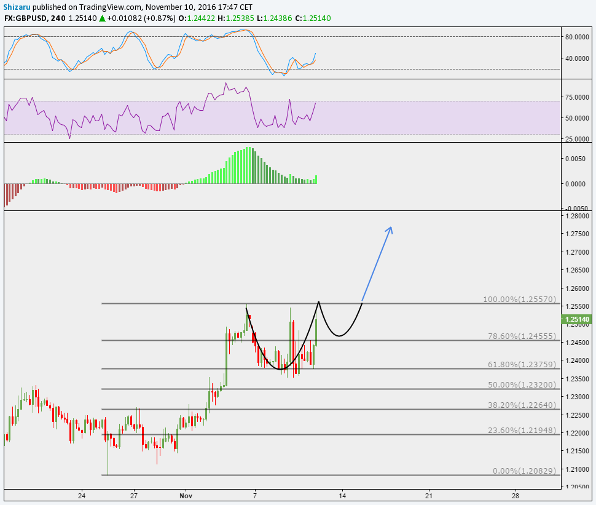Select the 23.60%(1.21948) Fibonacci label
Image resolution: width=596 pixels, height=505 pixels.
click(522, 431)
